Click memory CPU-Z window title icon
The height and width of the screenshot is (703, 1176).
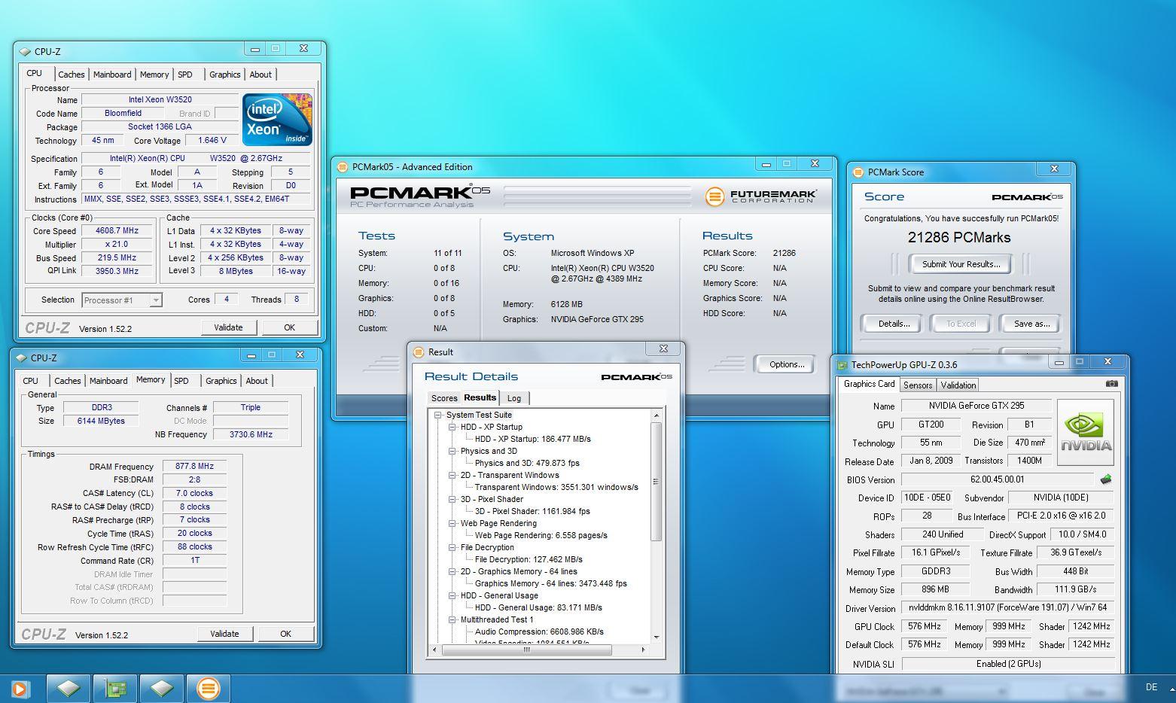click(21, 358)
